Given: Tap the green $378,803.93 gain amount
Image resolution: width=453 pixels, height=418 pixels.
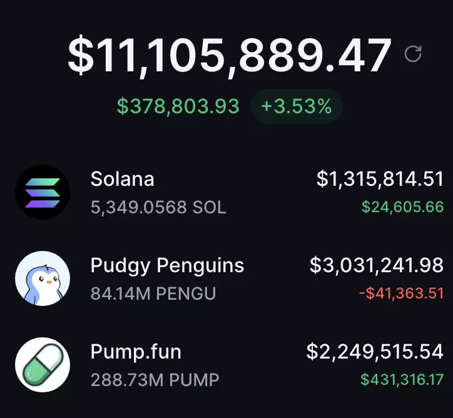Looking at the screenshot, I should [178, 106].
